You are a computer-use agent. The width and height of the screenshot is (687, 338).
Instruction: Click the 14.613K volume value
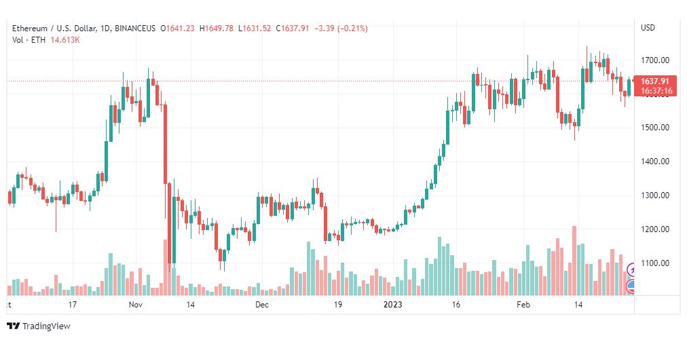click(65, 39)
